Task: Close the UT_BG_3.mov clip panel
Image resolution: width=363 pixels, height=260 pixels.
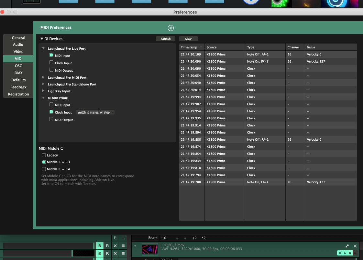Action: [x=355, y=246]
